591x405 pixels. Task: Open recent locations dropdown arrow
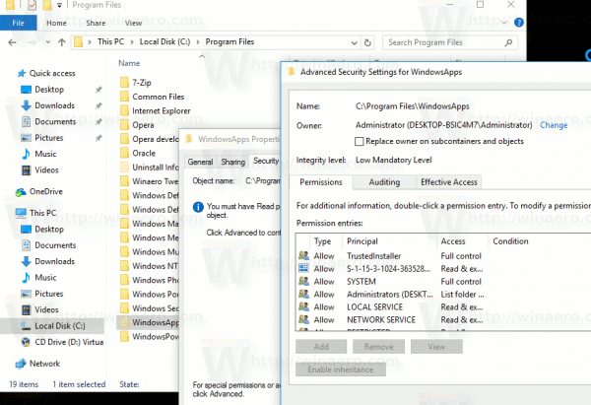point(48,42)
